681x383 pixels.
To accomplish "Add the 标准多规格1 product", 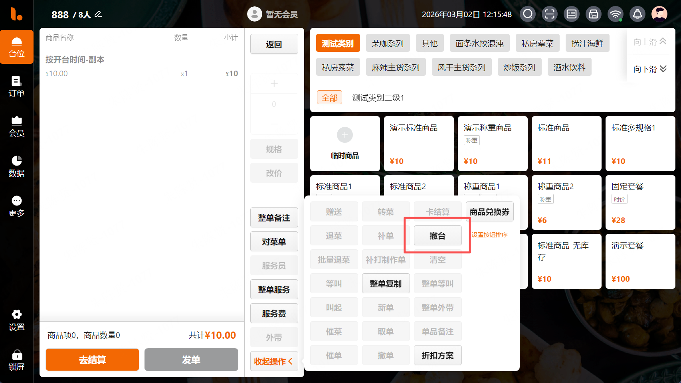I will (x=640, y=144).
